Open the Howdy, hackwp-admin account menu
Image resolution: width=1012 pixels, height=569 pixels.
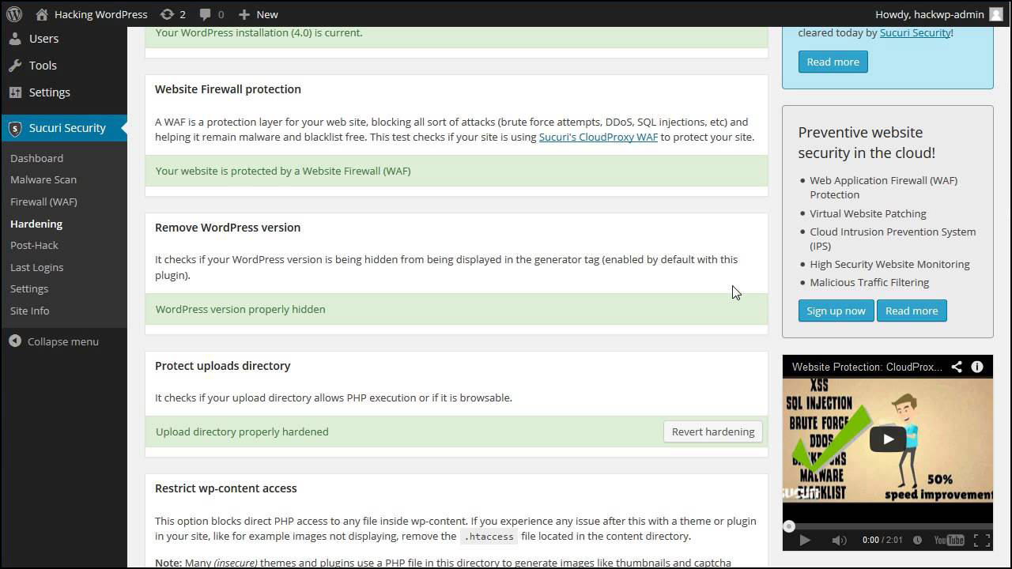[x=938, y=14]
